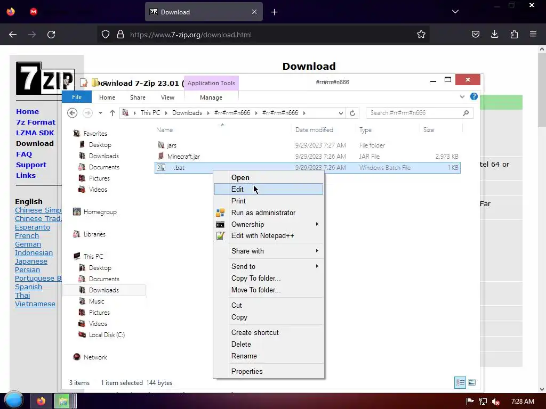Open the address bar history dropdown

click(341, 113)
